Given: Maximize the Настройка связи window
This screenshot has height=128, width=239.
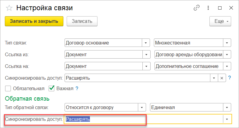Looking at the screenshot, I should (x=220, y=8).
